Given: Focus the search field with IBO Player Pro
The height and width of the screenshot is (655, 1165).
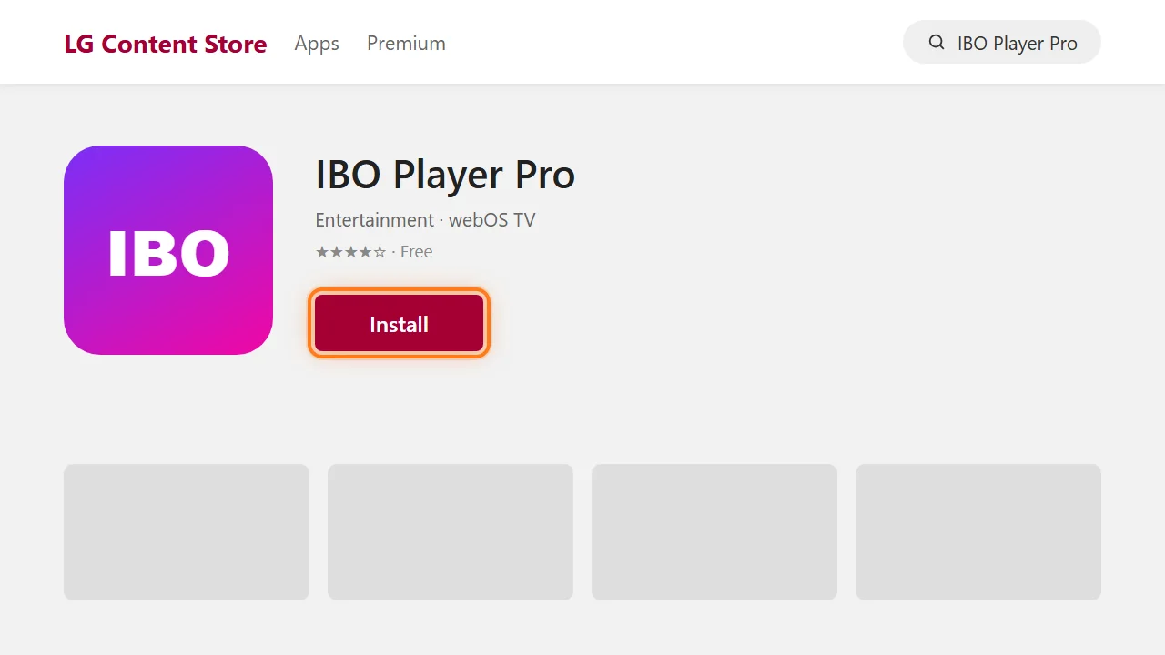Looking at the screenshot, I should tap(1002, 43).
